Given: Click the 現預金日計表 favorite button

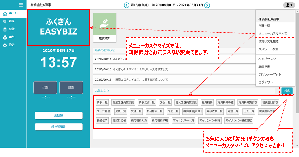Looking at the screenshot, I should (270, 102).
